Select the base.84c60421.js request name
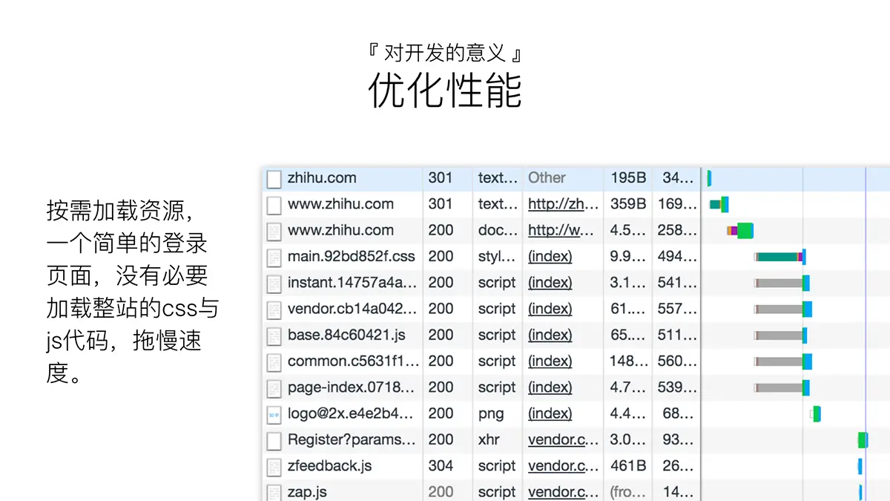The width and height of the screenshot is (890, 501). point(346,335)
